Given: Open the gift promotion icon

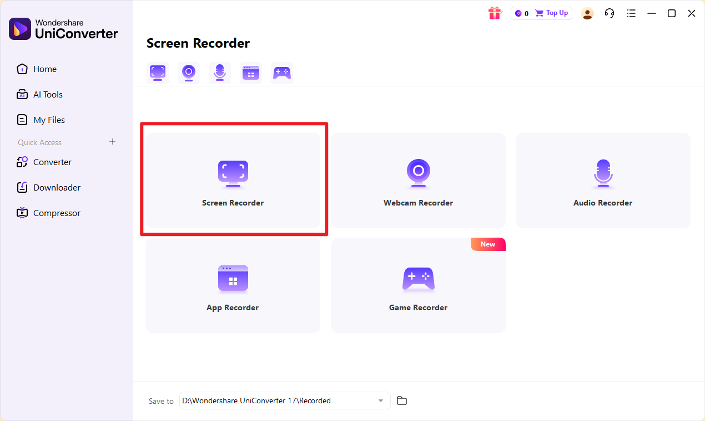Looking at the screenshot, I should (x=495, y=13).
